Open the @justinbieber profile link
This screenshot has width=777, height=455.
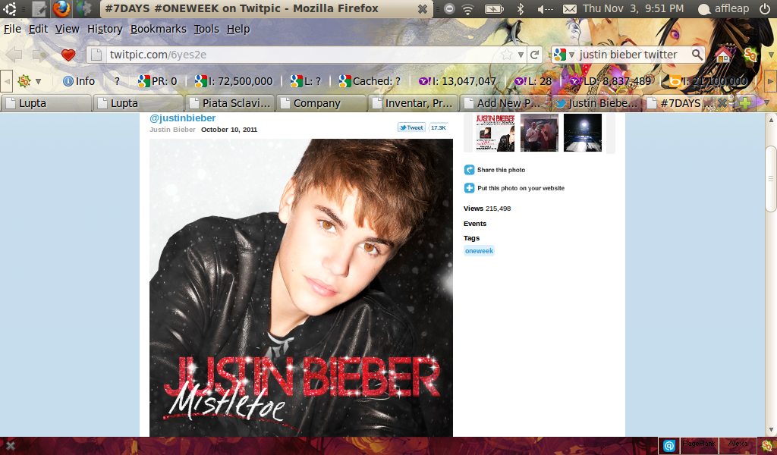click(x=182, y=118)
